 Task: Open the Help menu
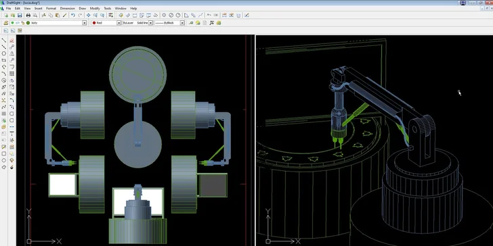tap(133, 9)
